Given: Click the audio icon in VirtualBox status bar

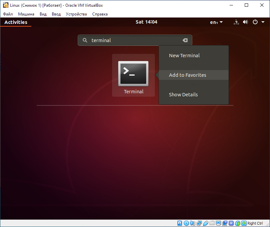Looking at the screenshot, I should point(193,223).
